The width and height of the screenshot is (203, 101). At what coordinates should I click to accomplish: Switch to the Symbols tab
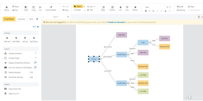coord(22,19)
